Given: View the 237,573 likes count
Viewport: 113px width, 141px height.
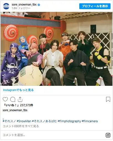Looking at the screenshot, I should click(18, 105).
